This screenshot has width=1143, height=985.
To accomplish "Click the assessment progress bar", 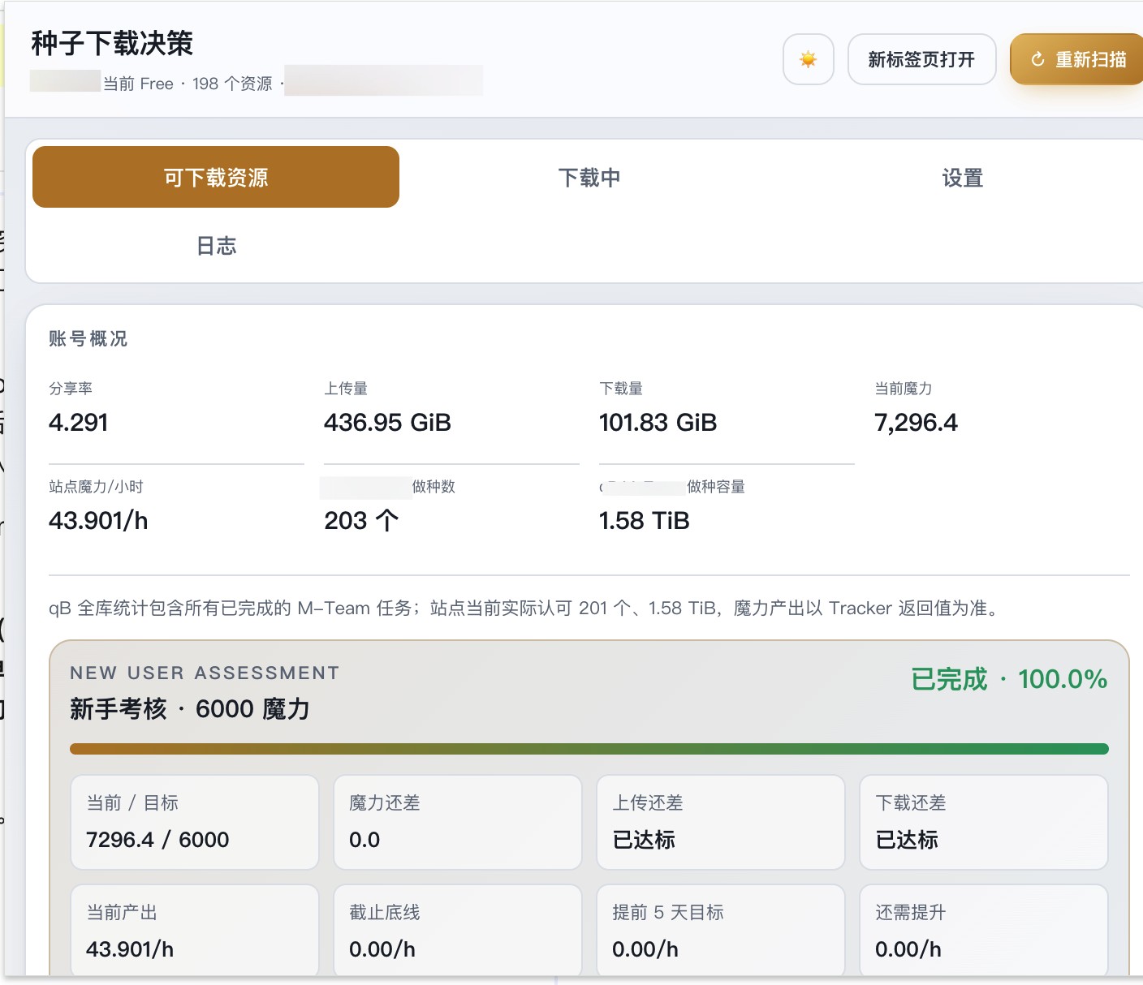I will pyautogui.click(x=589, y=748).
